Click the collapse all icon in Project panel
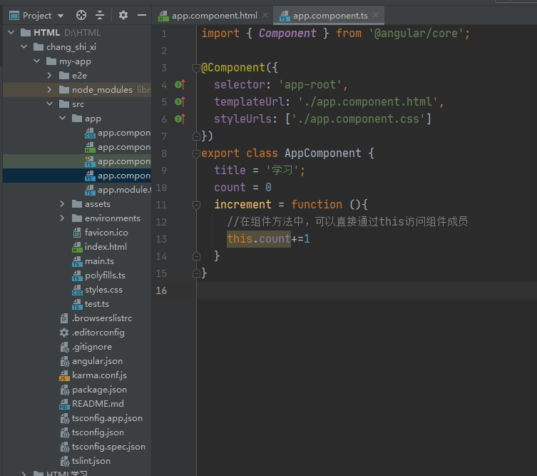The image size is (537, 476). [100, 15]
